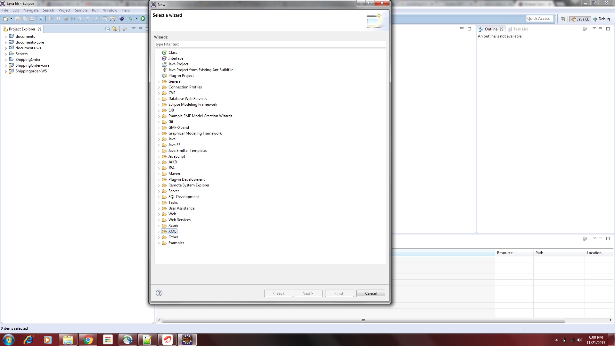This screenshot has width=615, height=346.
Task: Switch to the Debug perspective
Action: tap(601, 19)
